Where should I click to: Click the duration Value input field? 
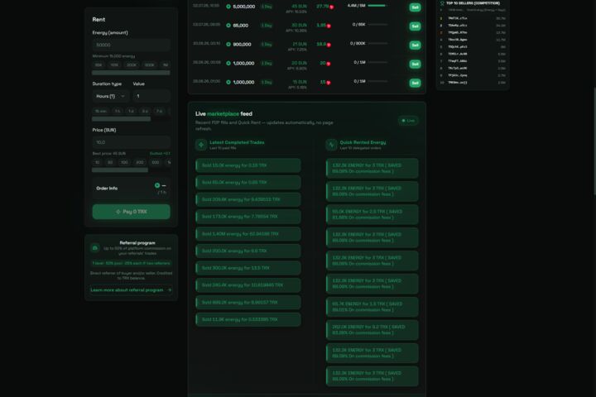point(151,96)
